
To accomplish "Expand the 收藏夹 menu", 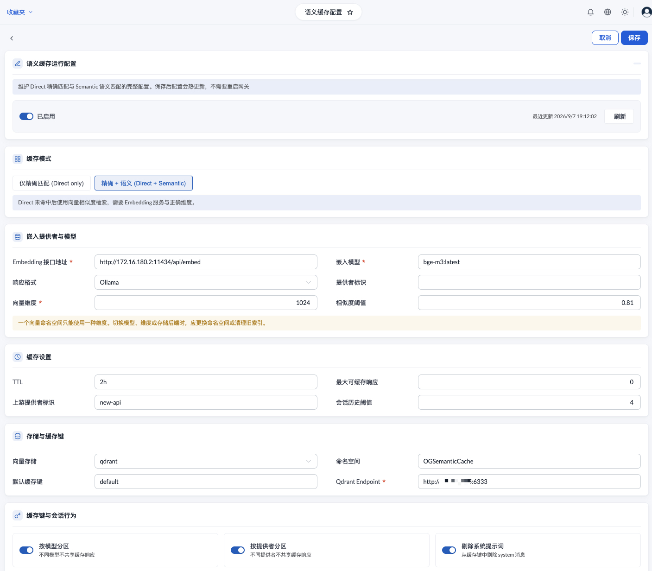I will (x=20, y=12).
